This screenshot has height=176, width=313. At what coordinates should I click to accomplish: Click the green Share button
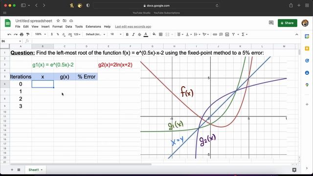pos(288,23)
